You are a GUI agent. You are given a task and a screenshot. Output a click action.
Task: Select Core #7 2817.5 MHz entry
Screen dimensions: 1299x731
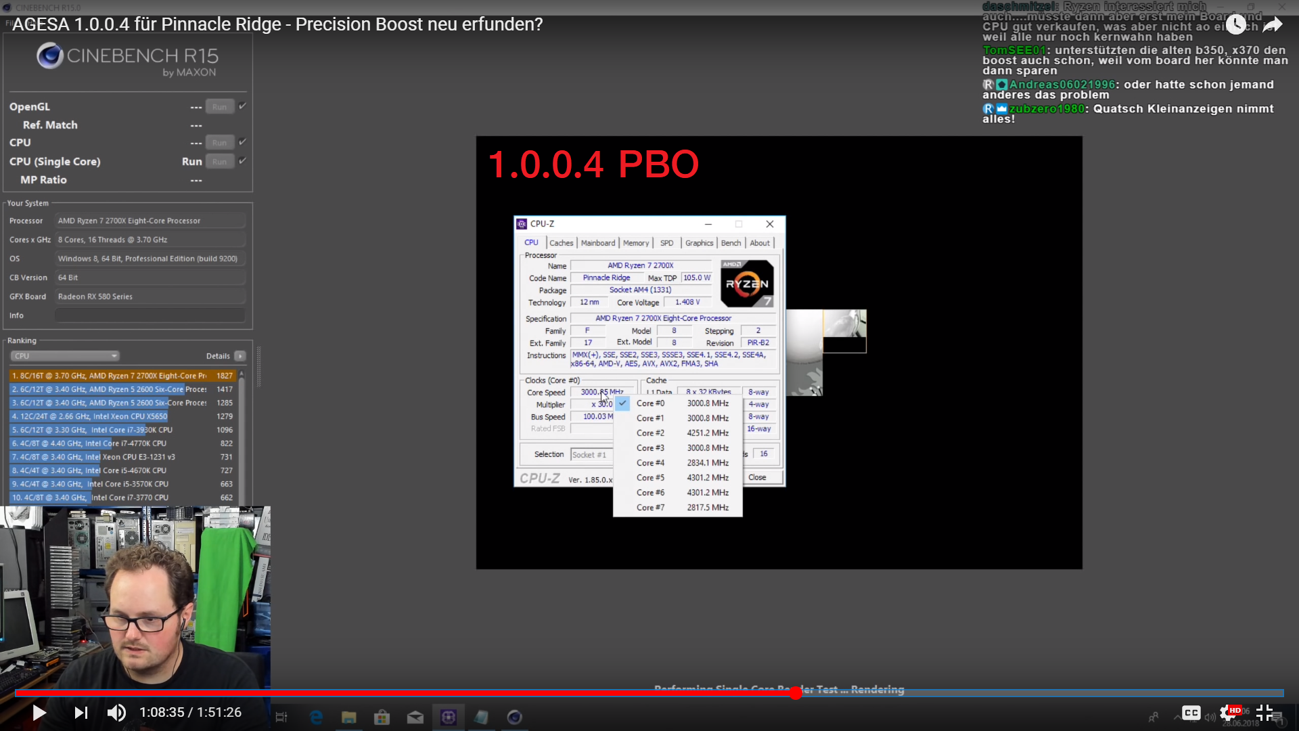coord(678,508)
